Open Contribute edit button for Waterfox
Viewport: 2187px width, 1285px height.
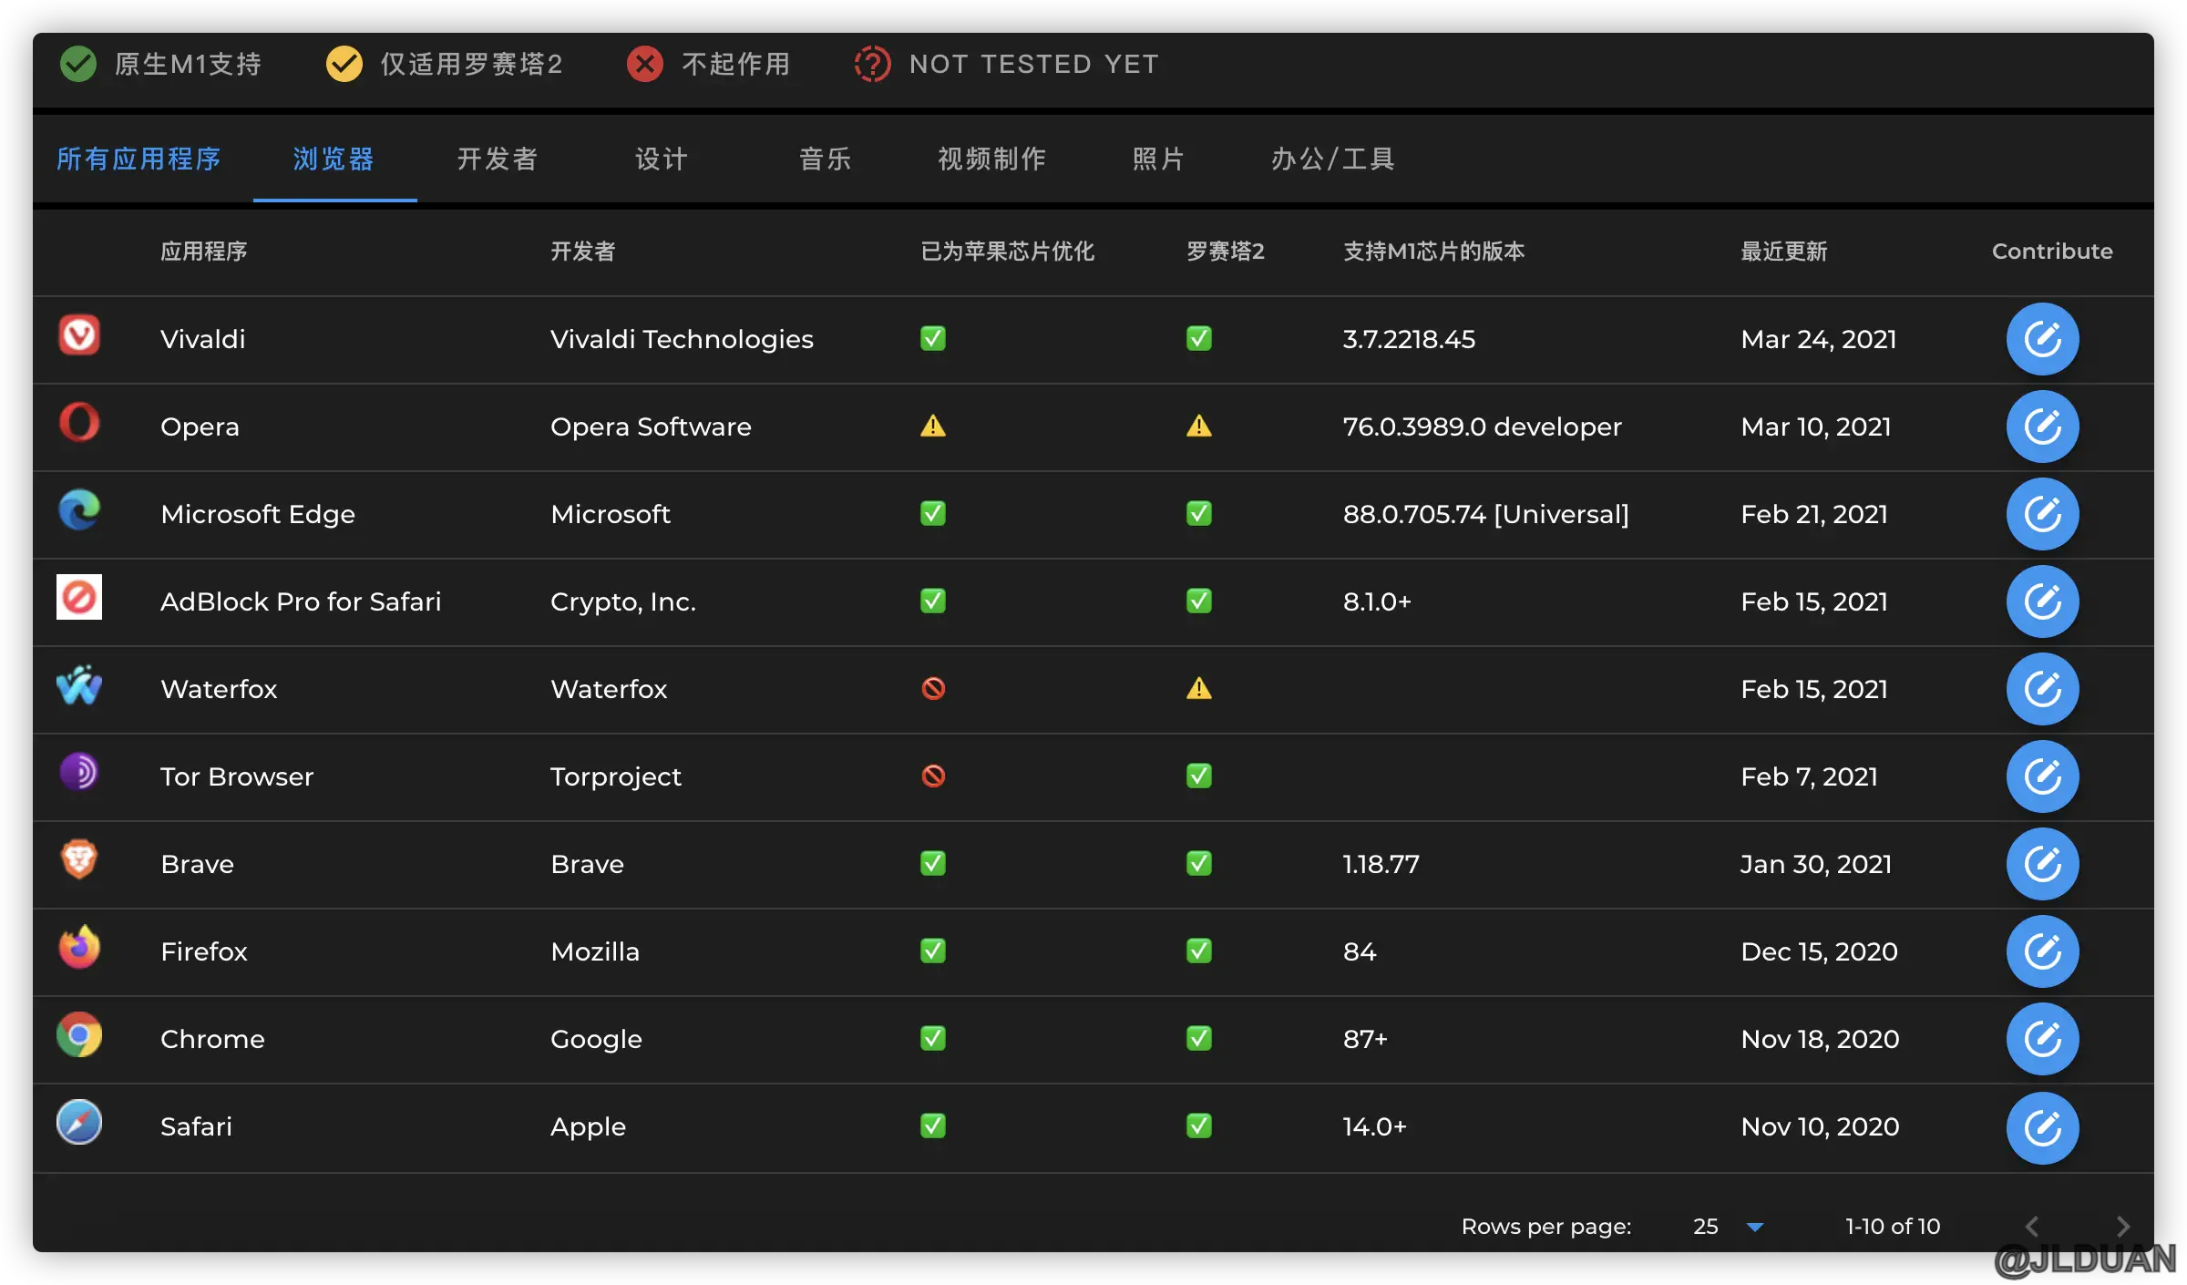[2042, 689]
